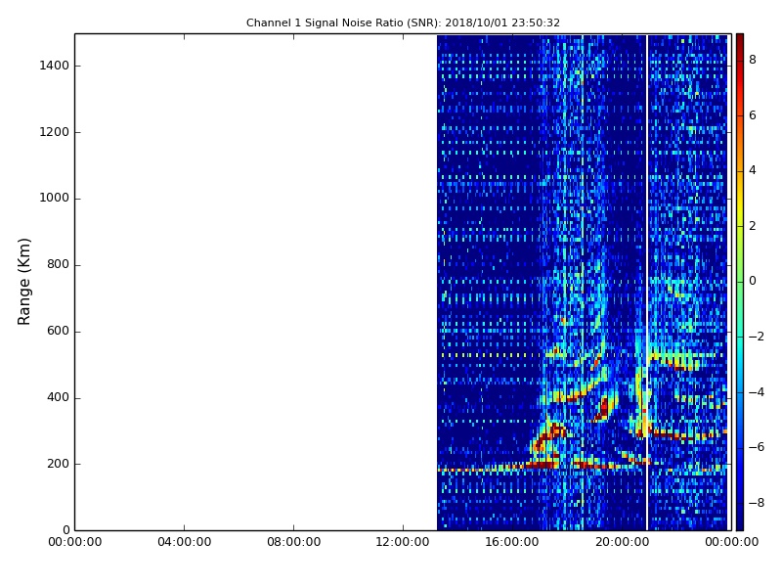Click the 1200 range tick label
This screenshot has width=782, height=587.
pos(55,132)
